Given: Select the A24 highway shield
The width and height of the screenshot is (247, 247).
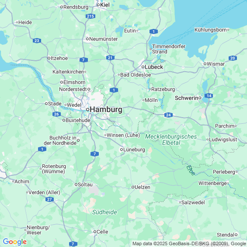Looking at the screenshot, I should click(168, 115).
